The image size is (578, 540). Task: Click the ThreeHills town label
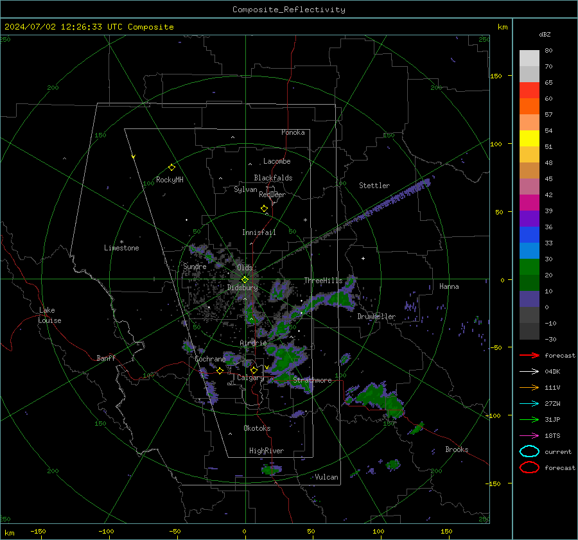click(323, 281)
